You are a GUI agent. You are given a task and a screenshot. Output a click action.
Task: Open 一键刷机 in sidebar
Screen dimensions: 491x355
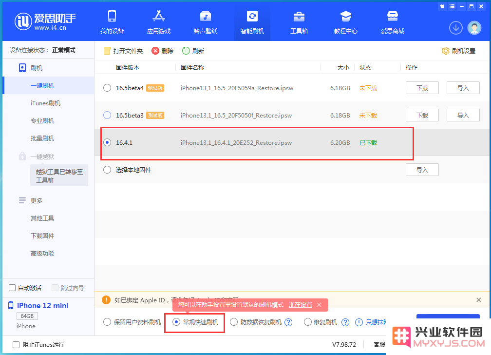(48, 85)
